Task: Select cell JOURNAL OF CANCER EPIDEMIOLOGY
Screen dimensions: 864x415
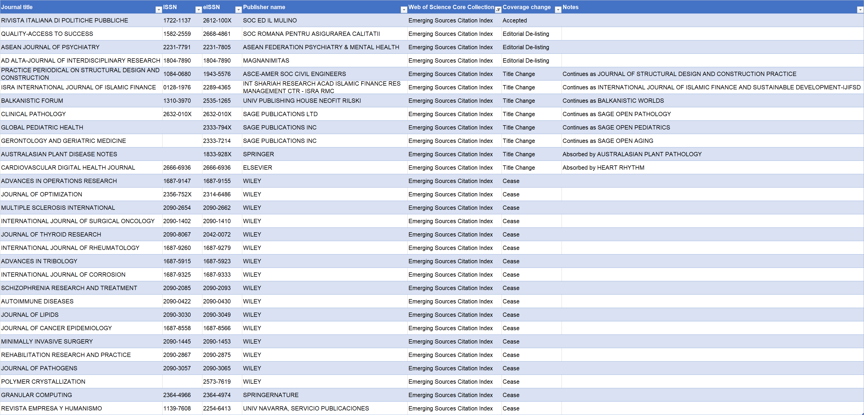Action: [x=81, y=328]
